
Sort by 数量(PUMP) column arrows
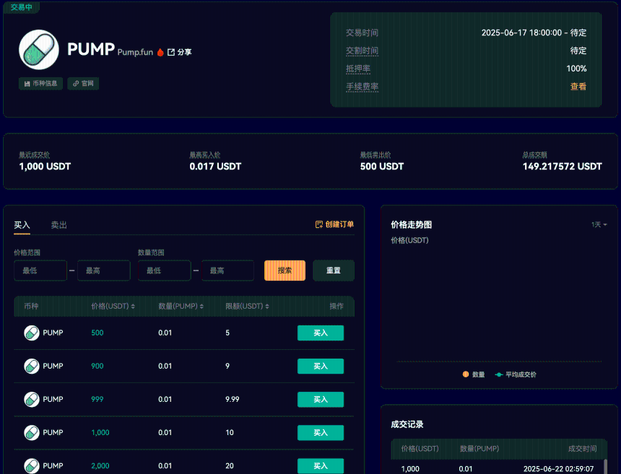pos(201,306)
